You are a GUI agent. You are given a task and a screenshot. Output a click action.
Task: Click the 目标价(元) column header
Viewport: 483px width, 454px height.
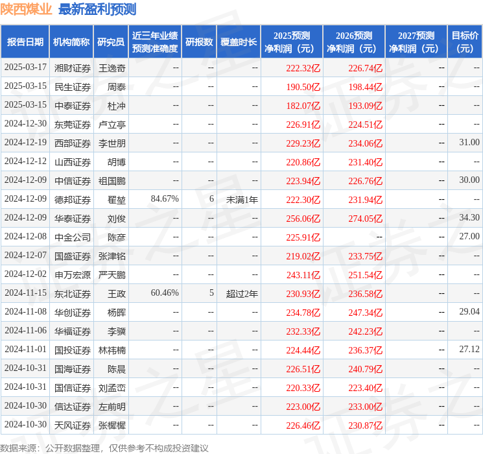(x=465, y=42)
